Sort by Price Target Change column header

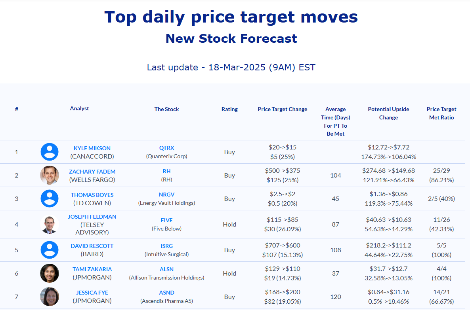283,109
